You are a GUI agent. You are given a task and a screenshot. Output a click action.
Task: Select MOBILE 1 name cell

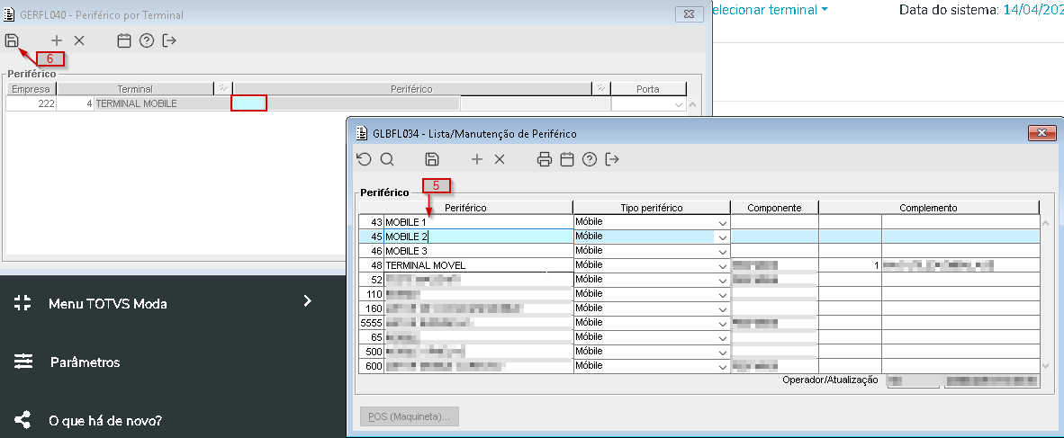pyautogui.click(x=478, y=222)
